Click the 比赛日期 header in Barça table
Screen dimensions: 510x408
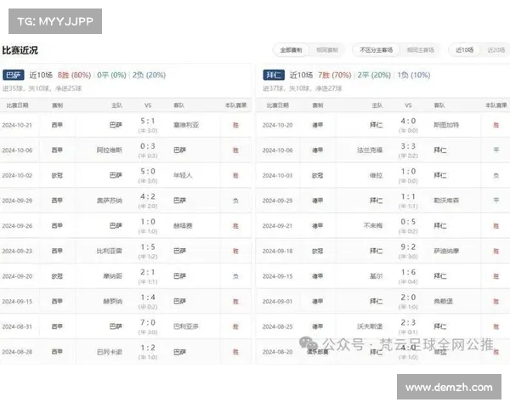[x=17, y=105]
